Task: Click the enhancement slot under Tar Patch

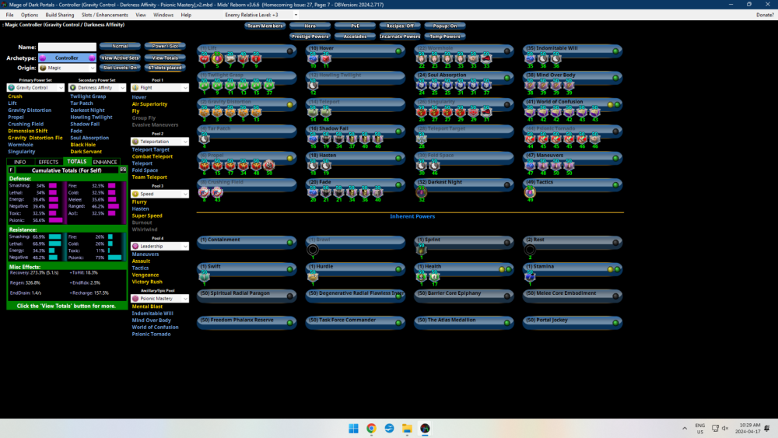Action: click(205, 138)
